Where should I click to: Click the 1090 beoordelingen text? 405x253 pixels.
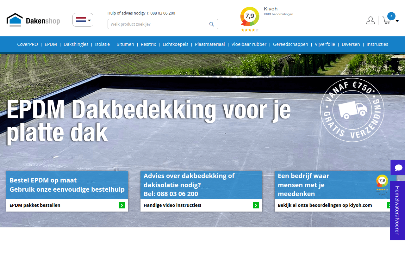point(278,14)
